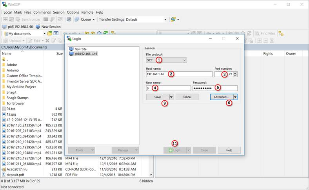Image resolution: width=309 pixels, height=190 pixels.
Task: Open the Session menu
Action: coord(59,12)
